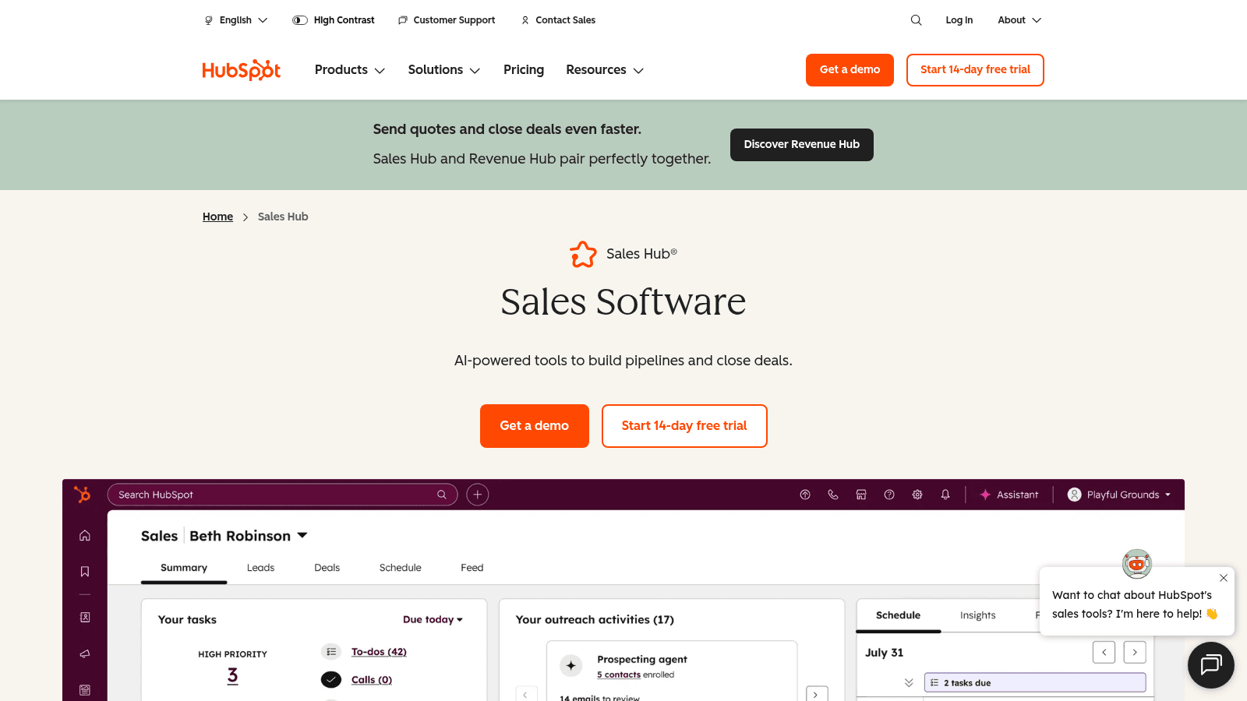The image size is (1247, 701).
Task: Toggle High Contrast mode
Action: point(333,20)
